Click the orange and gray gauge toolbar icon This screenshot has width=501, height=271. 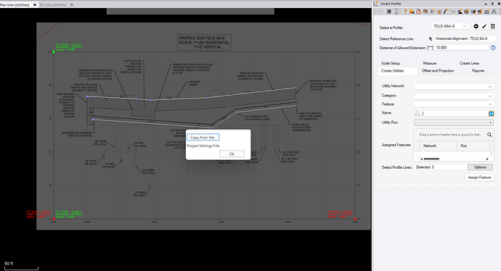coord(425,12)
